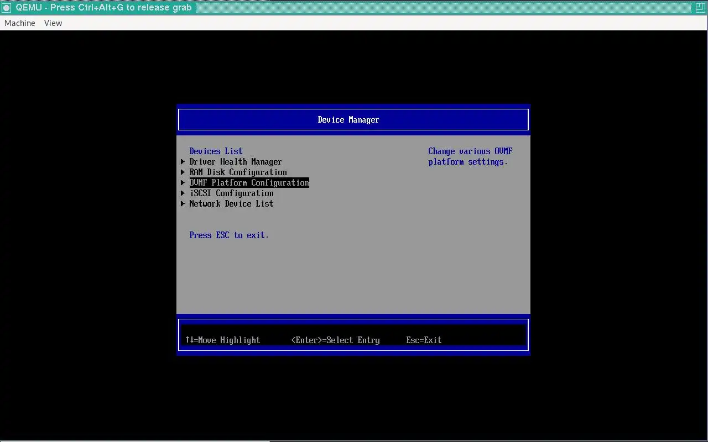Click the 'Press ESC to exit.' text
Screen dimensions: 708x442
[229, 235]
